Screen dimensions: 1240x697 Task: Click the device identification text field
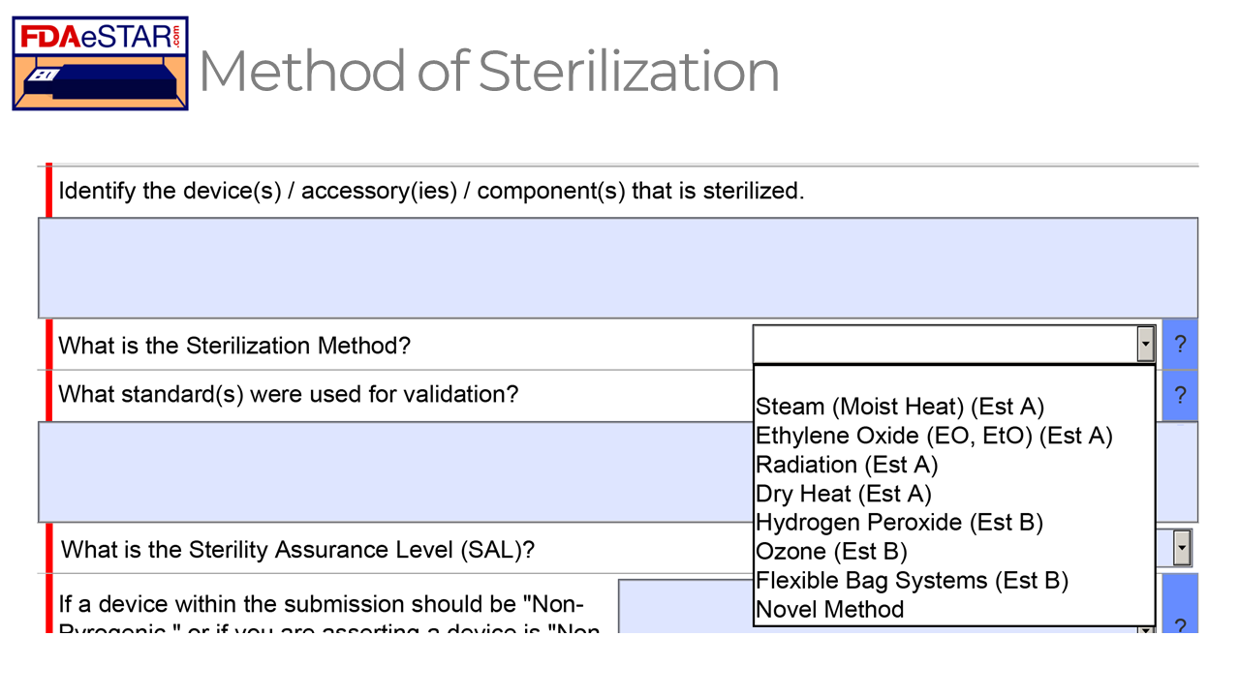pyautogui.click(x=617, y=268)
